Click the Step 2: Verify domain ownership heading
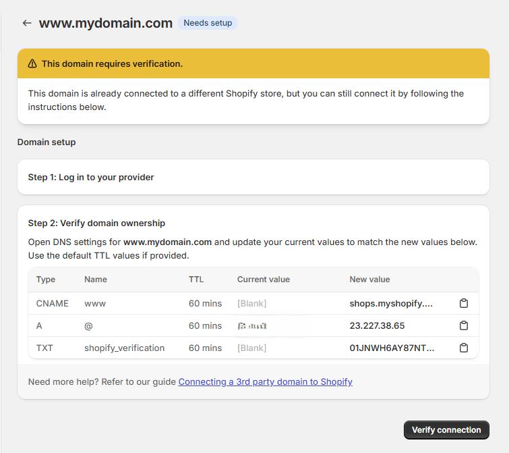Screen dimensions: 509x453 [96, 223]
